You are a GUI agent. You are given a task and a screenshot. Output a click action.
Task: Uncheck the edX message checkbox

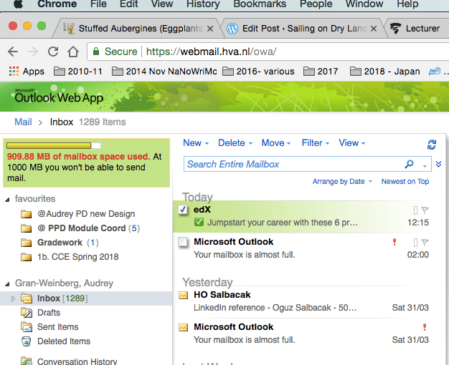point(183,210)
